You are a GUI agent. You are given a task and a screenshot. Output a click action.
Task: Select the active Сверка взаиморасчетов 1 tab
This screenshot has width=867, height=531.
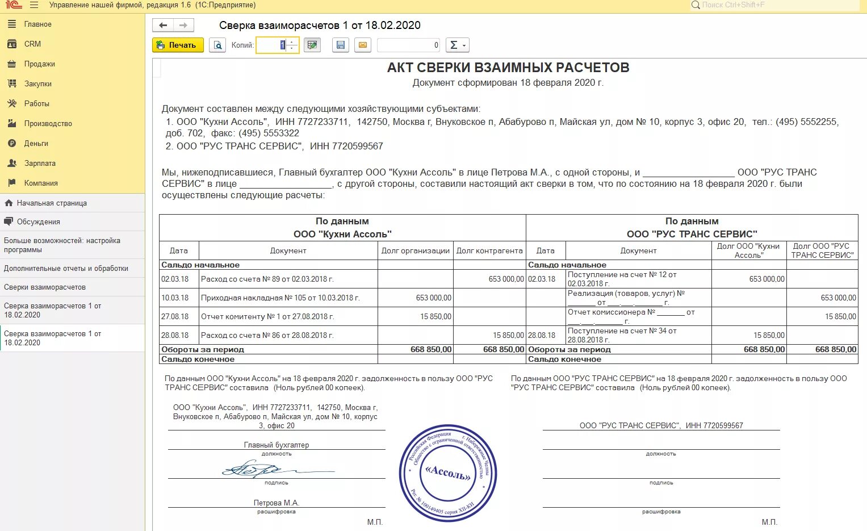[x=72, y=338]
